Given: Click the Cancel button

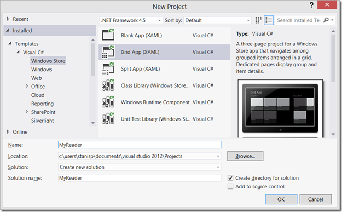Looking at the screenshot, I should click(x=315, y=199).
